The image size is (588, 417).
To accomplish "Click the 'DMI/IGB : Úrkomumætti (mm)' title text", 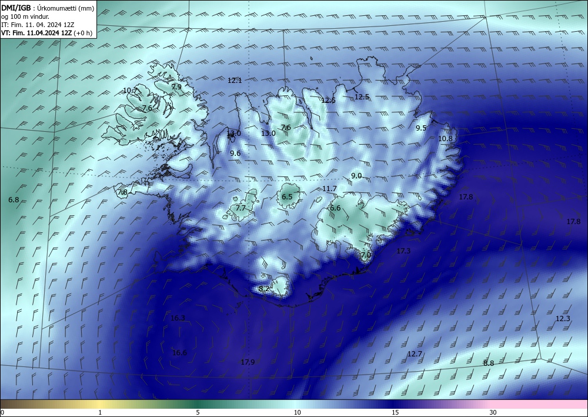I will tap(48, 8).
